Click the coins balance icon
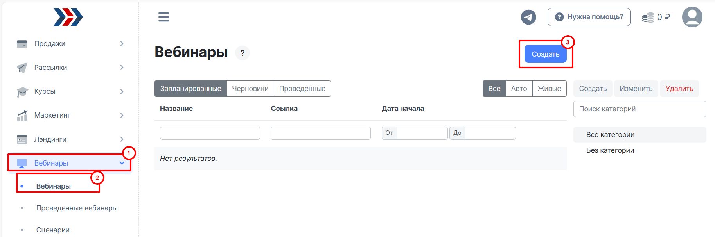The width and height of the screenshot is (715, 237). point(648,17)
